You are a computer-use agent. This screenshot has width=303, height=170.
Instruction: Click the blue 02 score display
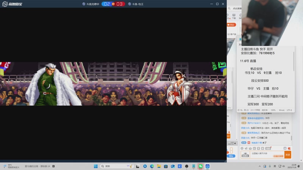click(107, 4)
